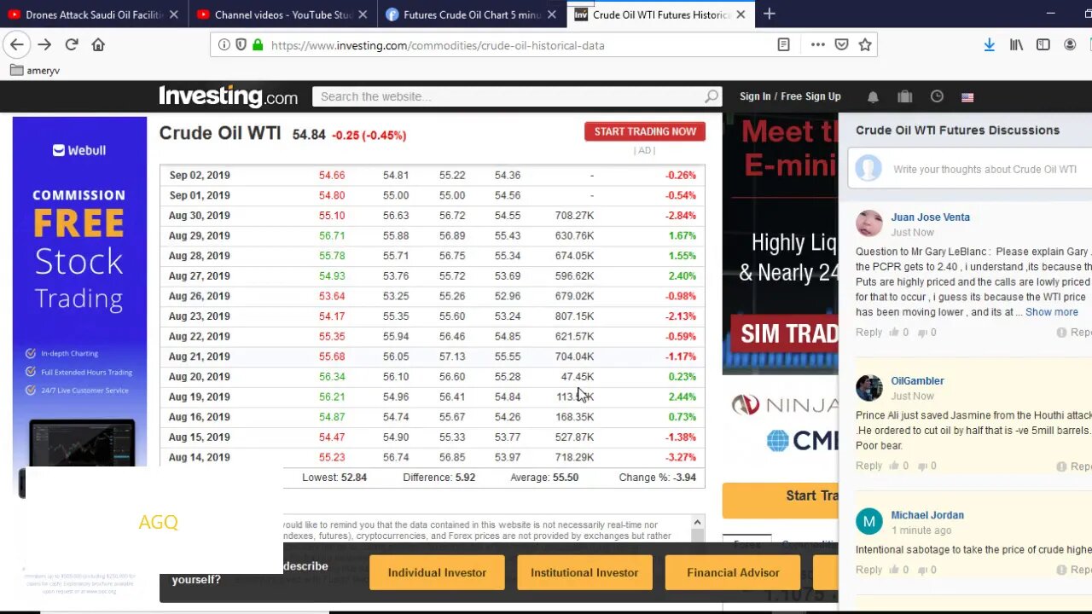Go forward to the next page
This screenshot has height=614, width=1092.
coord(44,45)
